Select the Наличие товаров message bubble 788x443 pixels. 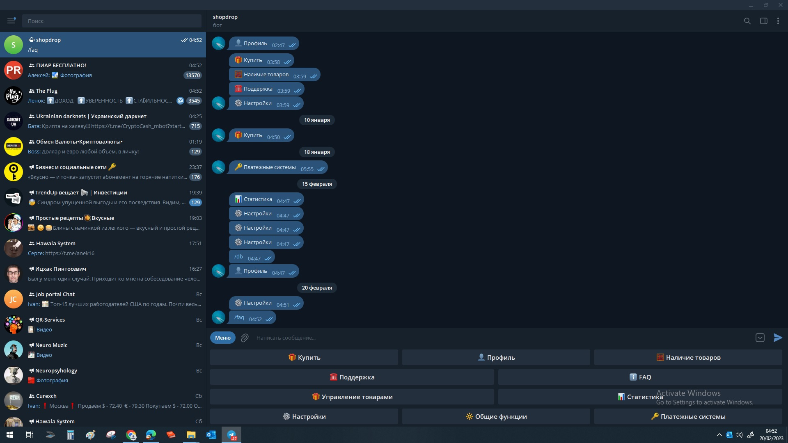click(275, 75)
